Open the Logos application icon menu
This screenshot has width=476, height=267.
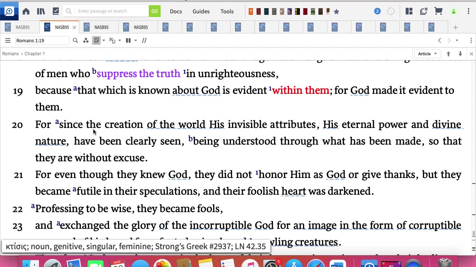tap(9, 11)
